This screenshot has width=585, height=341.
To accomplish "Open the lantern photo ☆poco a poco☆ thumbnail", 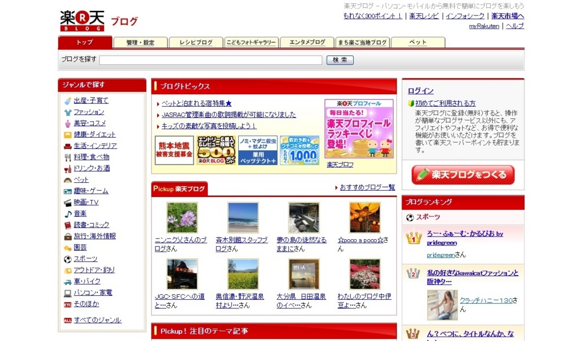I will point(365,218).
